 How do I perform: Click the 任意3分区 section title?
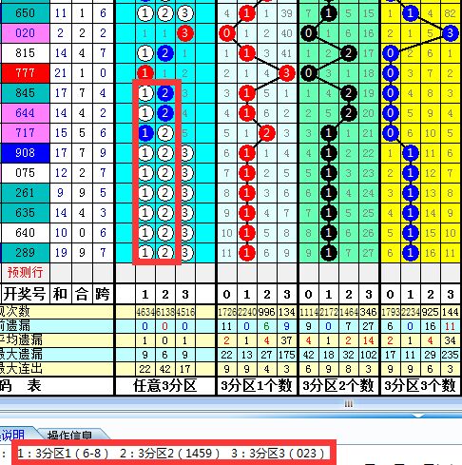coord(165,386)
